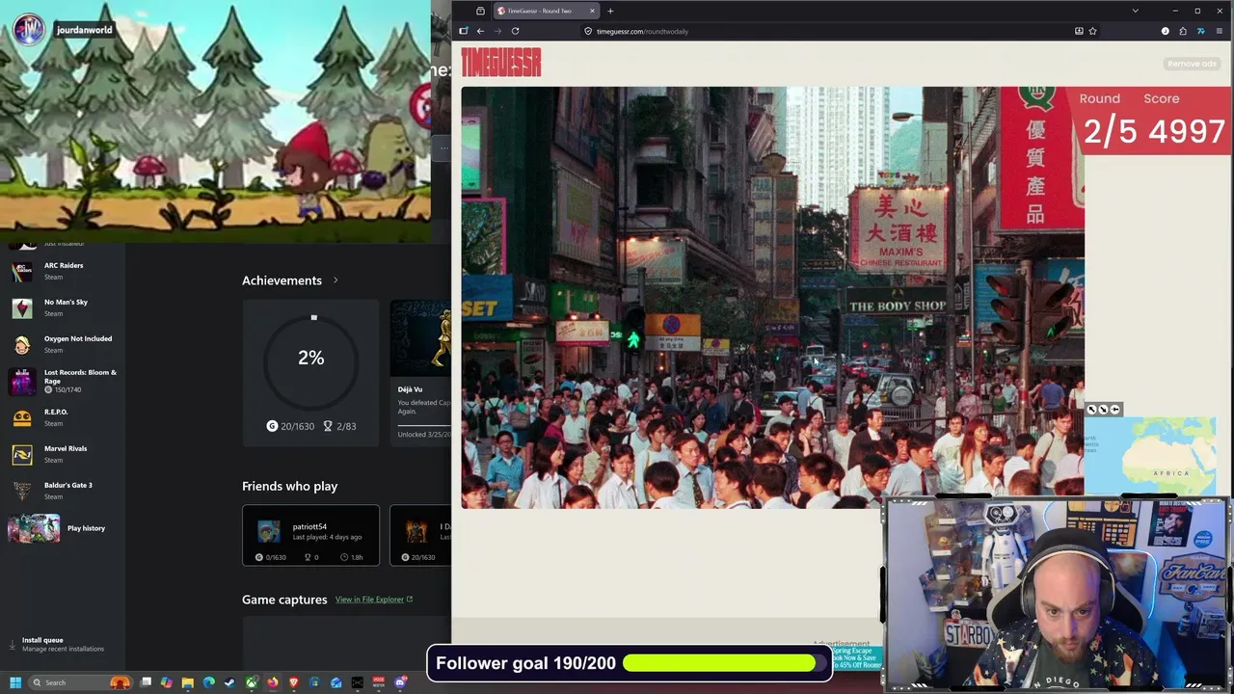This screenshot has width=1234, height=694.
Task: Open the Windows Start menu
Action: 15,682
